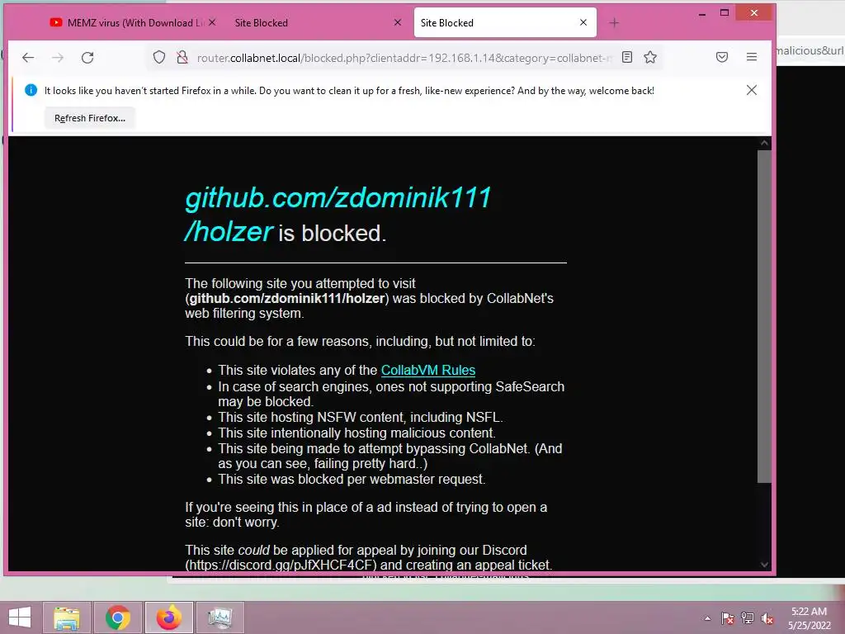Close the middle Site Blocked tab
The width and height of the screenshot is (845, 634).
pyautogui.click(x=398, y=22)
